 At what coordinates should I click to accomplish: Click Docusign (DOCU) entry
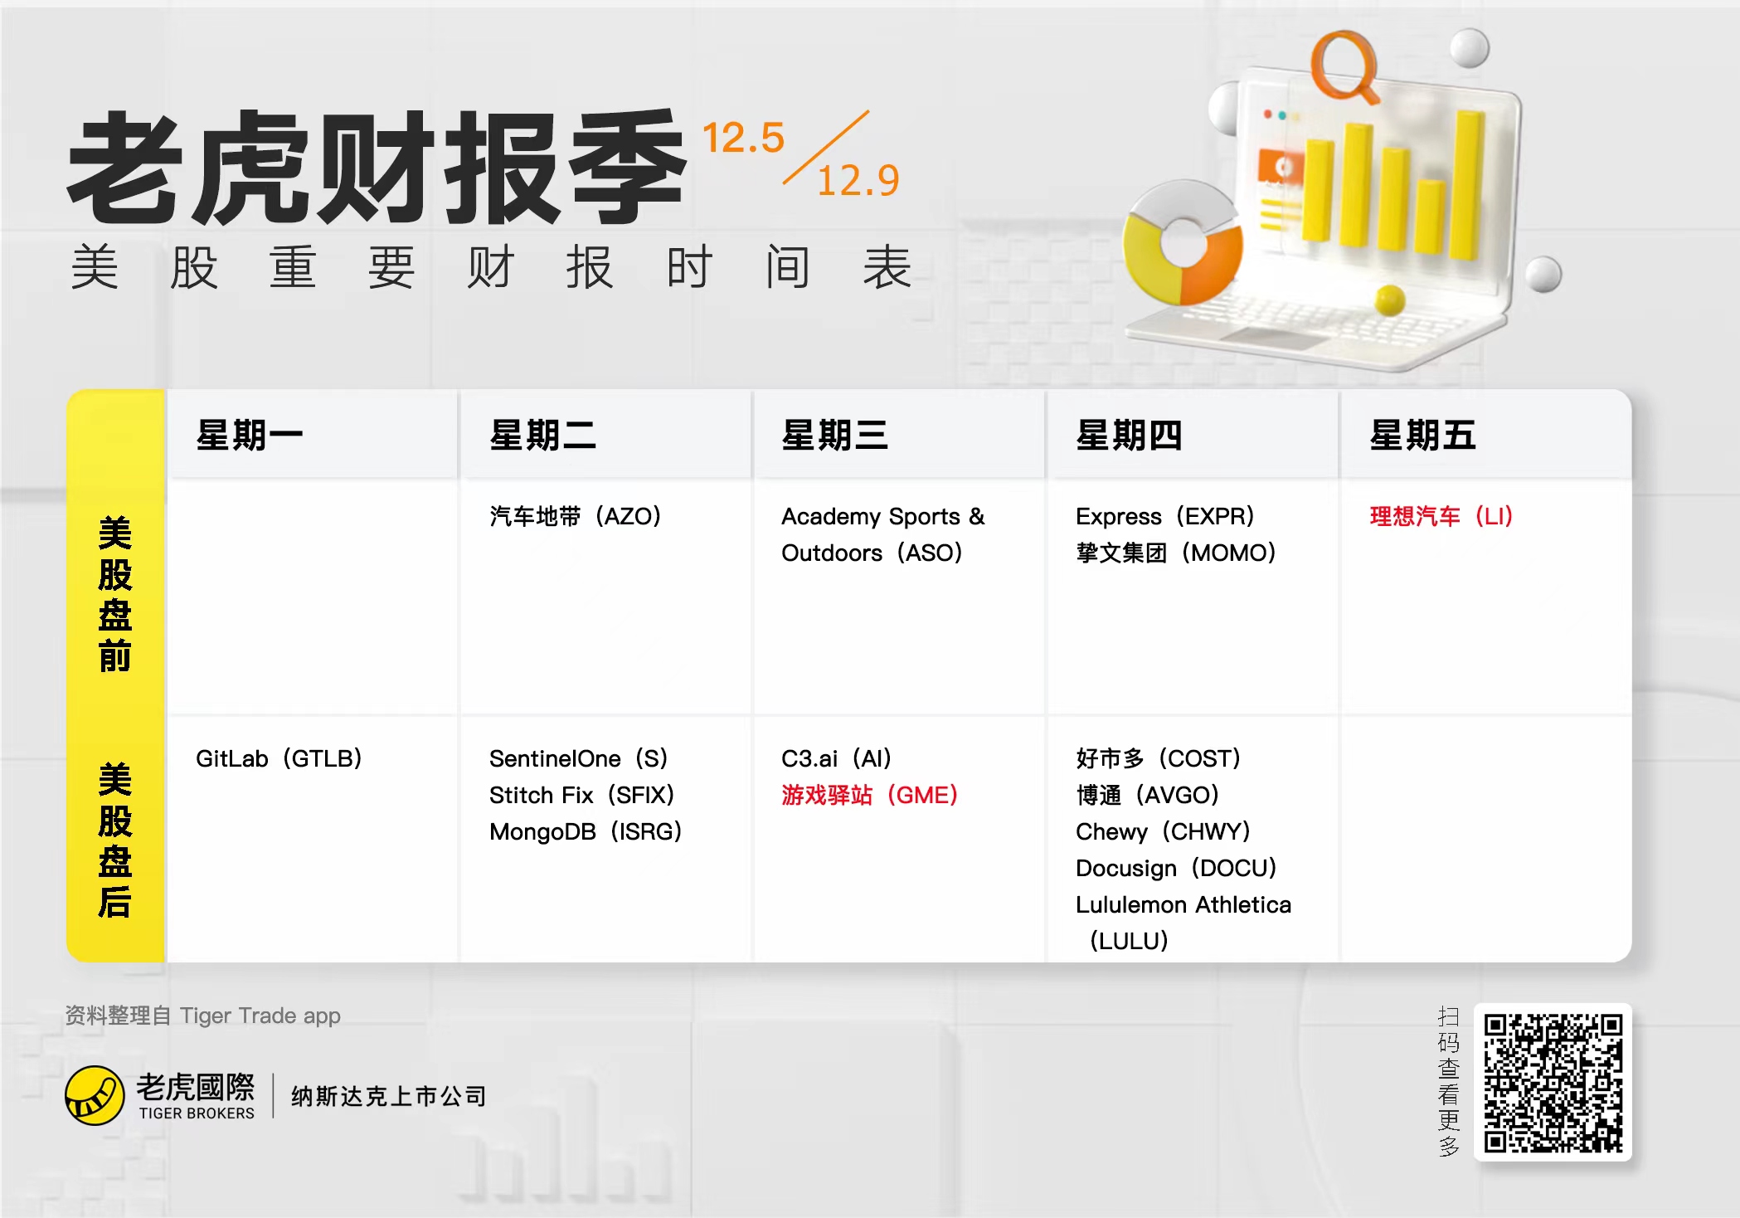point(1177,868)
